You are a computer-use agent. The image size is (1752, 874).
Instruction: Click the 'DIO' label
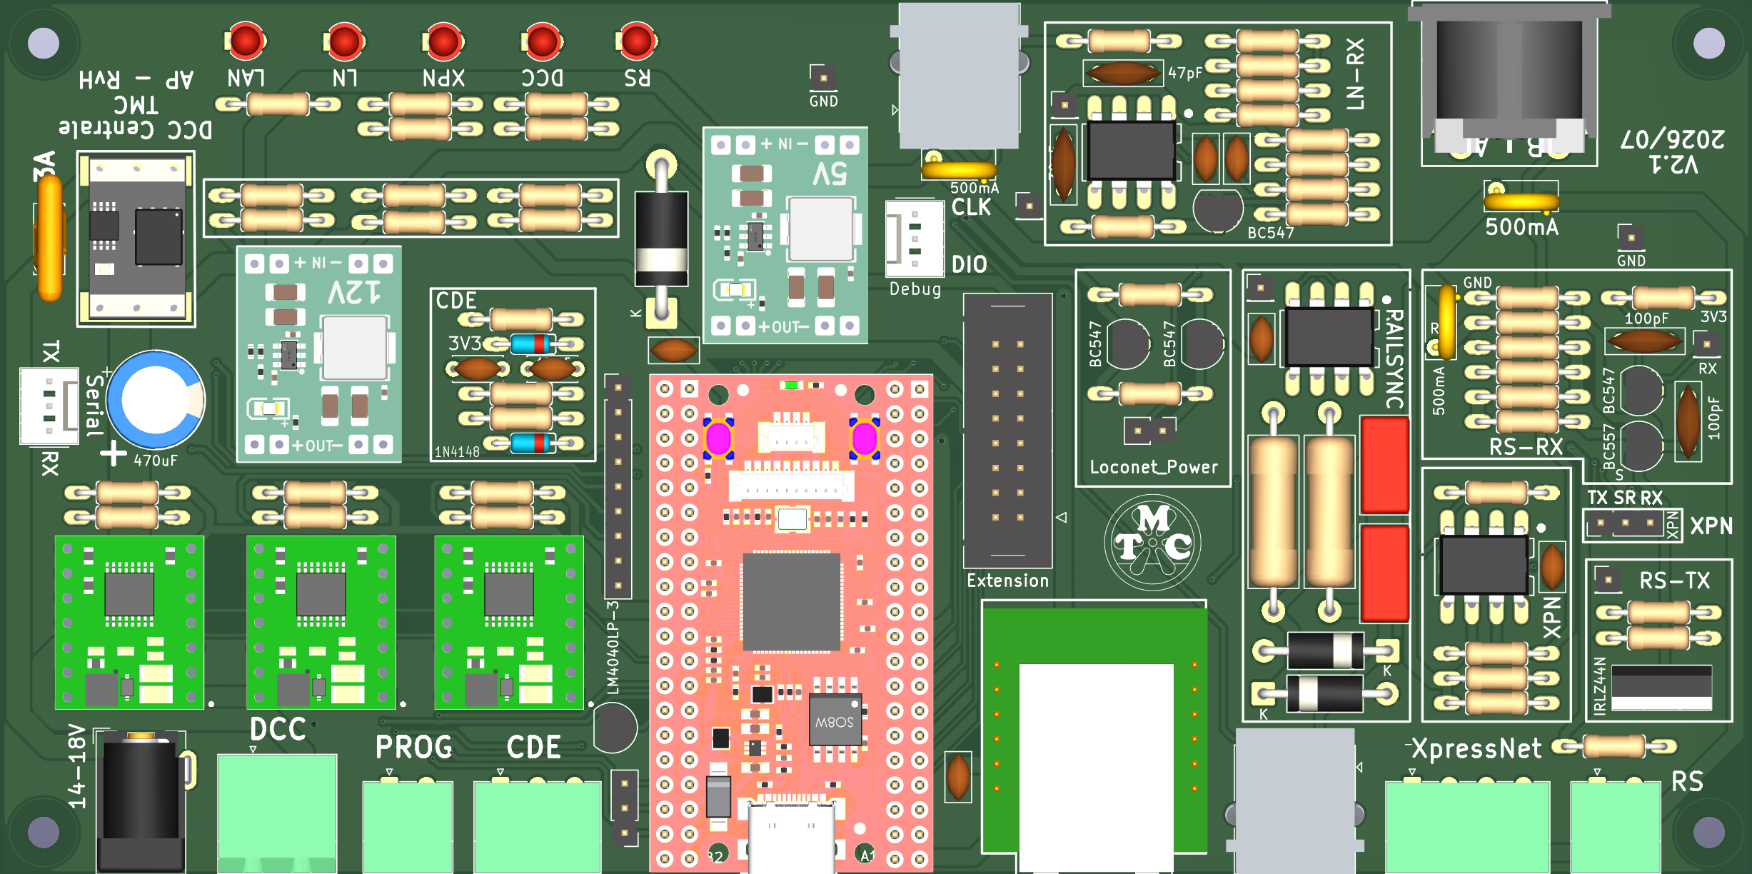(970, 264)
